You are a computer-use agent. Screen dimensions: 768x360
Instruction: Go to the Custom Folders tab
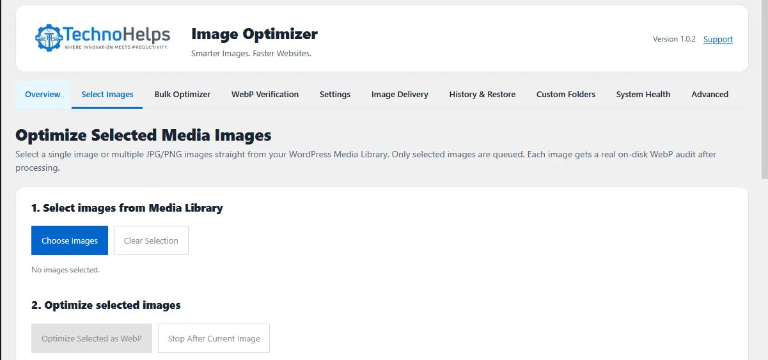566,94
